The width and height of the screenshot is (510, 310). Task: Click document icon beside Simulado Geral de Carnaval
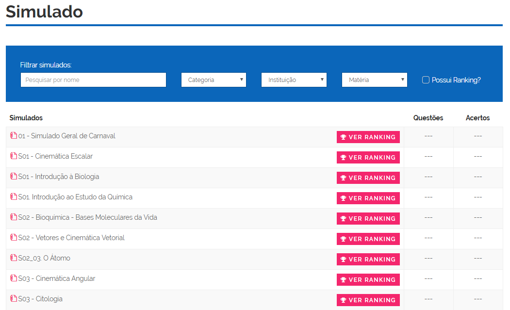[x=14, y=136]
